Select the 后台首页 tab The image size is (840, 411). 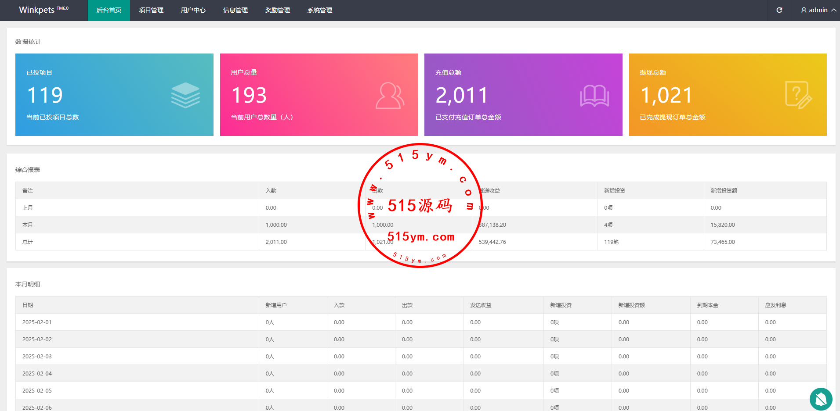109,10
